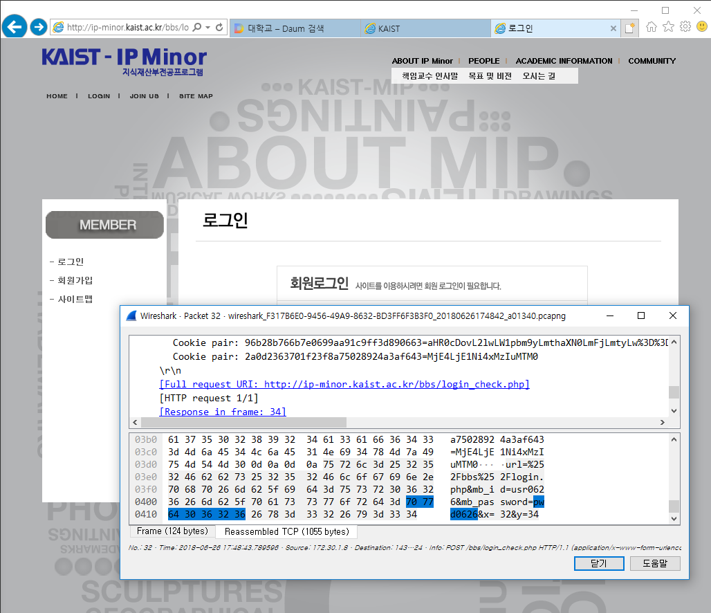Refresh the page with the reload icon
Viewport: 711px width, 613px height.
(x=219, y=27)
